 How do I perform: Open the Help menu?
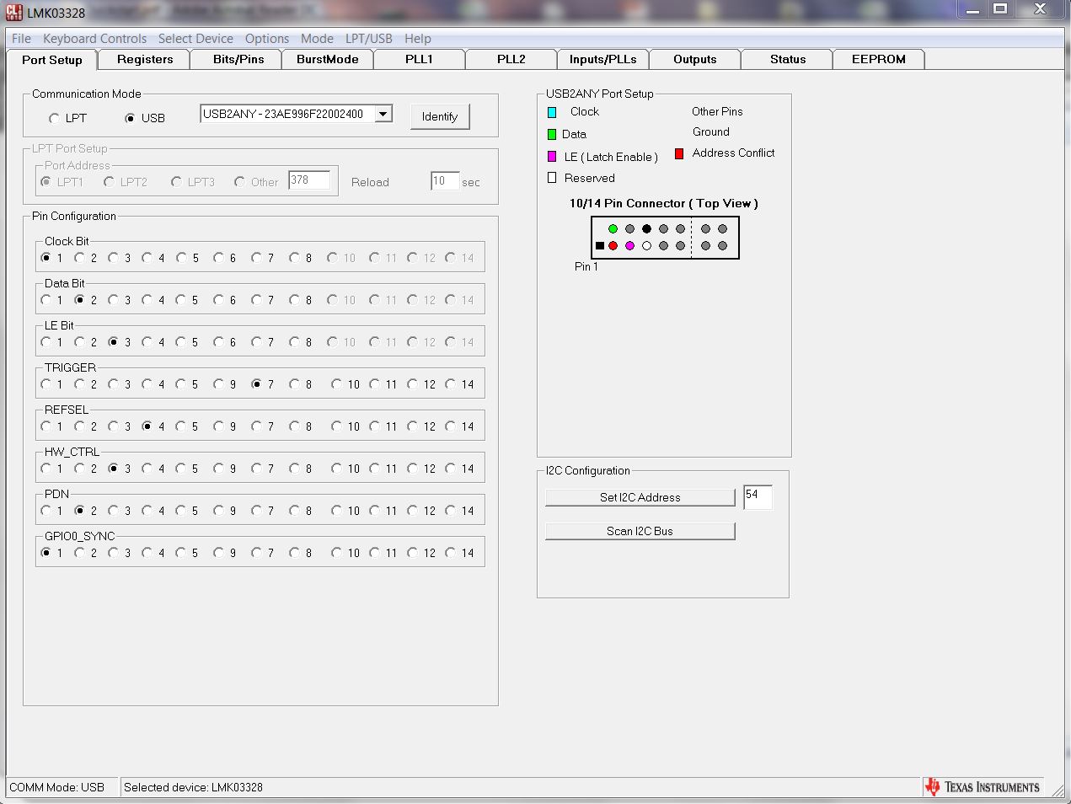pos(418,39)
